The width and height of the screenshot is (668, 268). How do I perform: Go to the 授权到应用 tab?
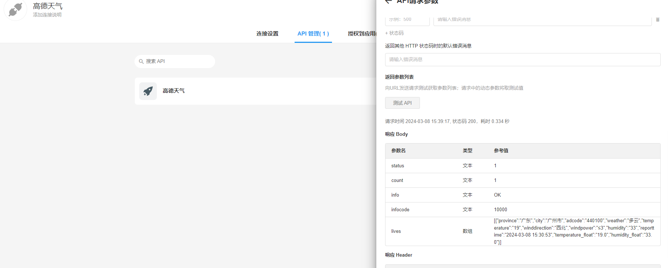point(362,34)
